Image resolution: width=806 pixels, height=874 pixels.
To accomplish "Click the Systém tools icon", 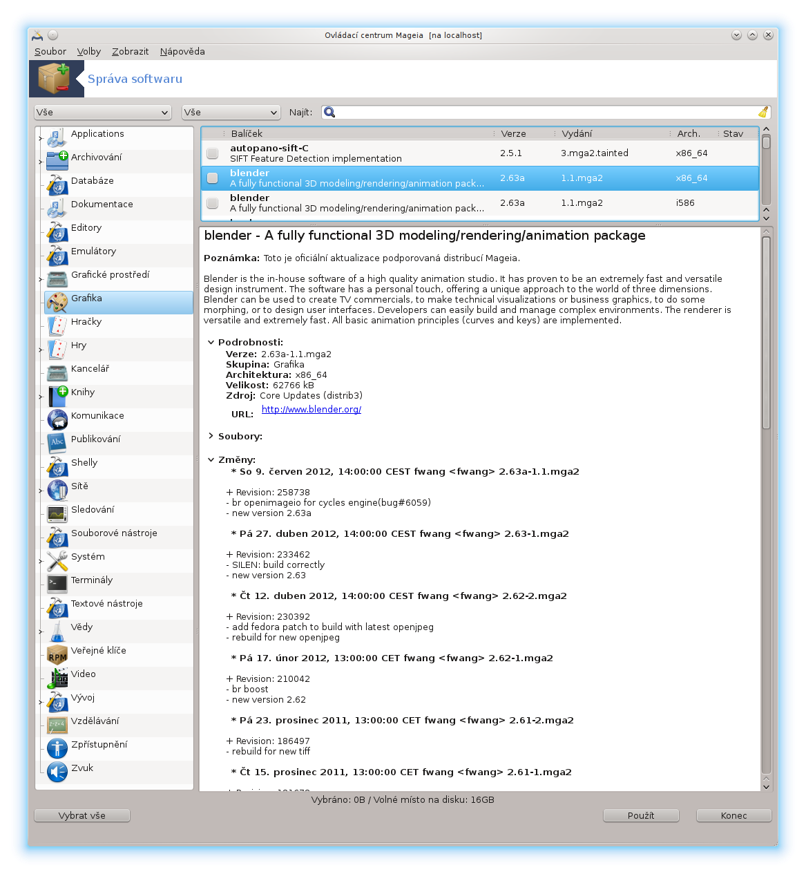I will (57, 561).
